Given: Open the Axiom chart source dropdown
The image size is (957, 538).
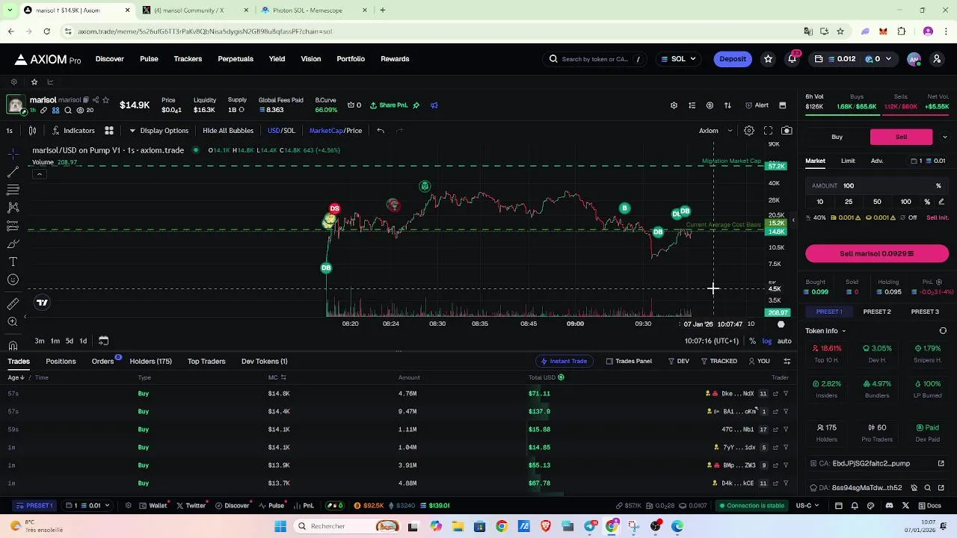Looking at the screenshot, I should [716, 131].
